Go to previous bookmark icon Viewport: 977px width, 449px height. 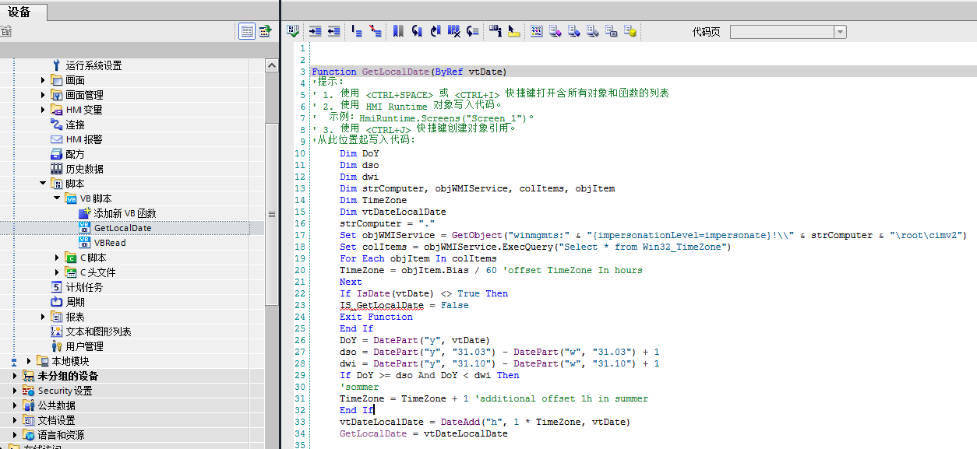pos(417,31)
